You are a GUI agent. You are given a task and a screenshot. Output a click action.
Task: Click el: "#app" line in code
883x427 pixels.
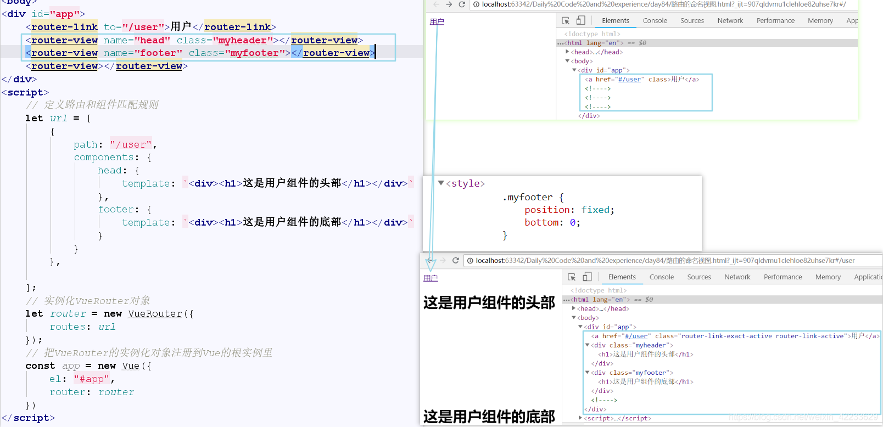point(82,379)
